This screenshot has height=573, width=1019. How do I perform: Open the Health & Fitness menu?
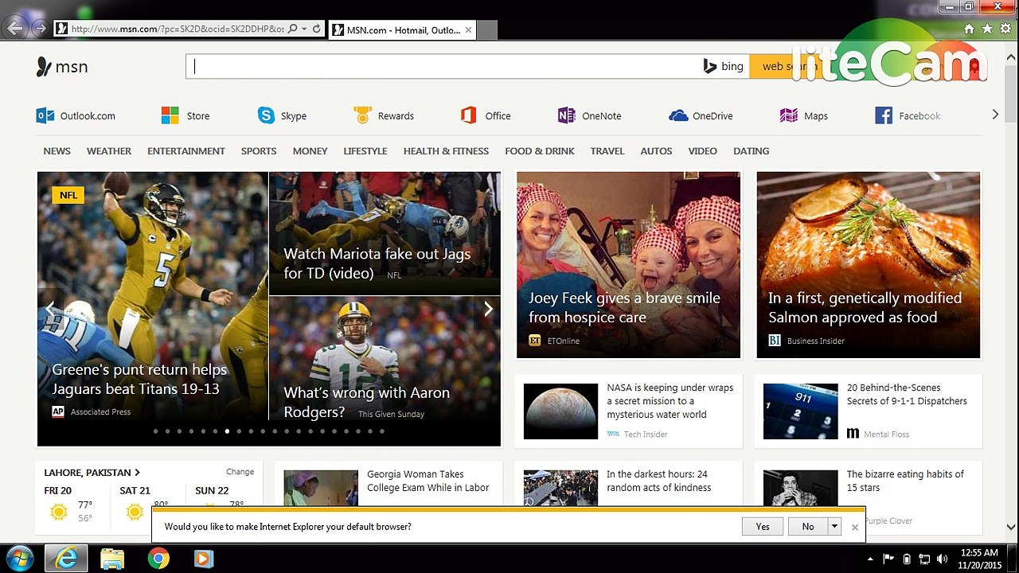tap(446, 151)
